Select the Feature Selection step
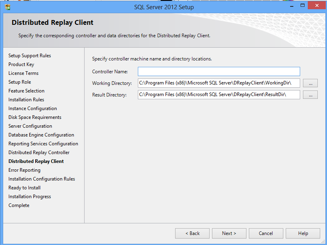327x245 pixels. 26,90
